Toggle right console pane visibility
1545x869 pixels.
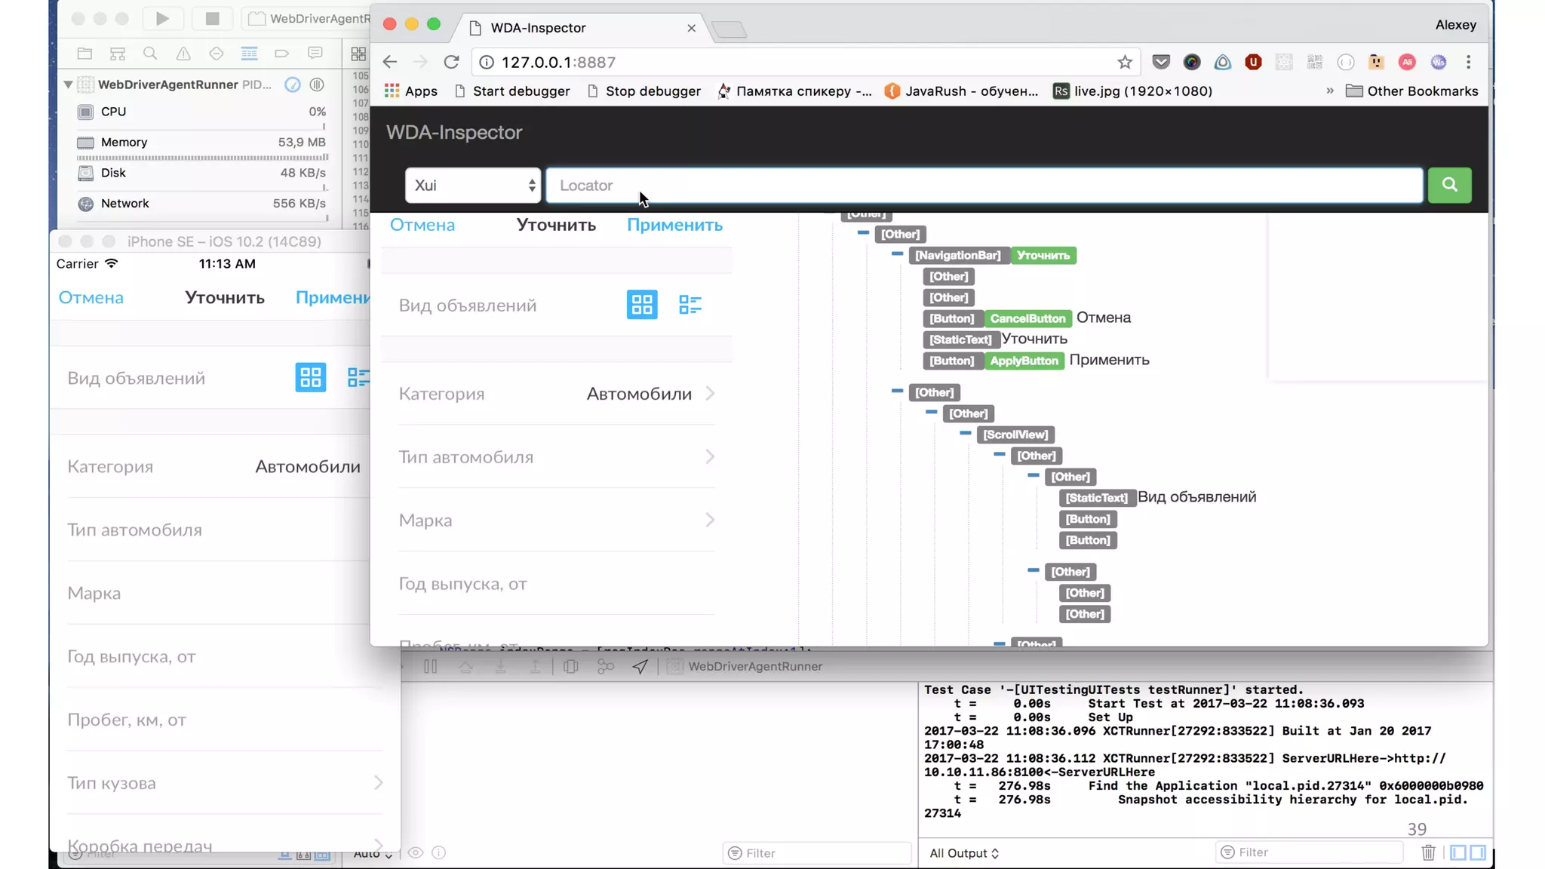coord(1477,852)
